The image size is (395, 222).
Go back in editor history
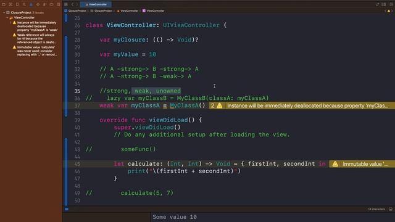point(72,4)
